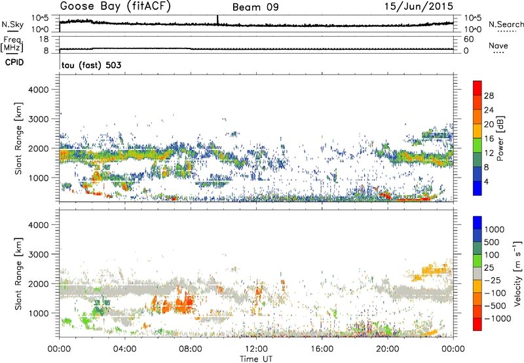Click the left '10^5' noise axis tick
The height and width of the screenshot is (363, 524).
[40, 18]
